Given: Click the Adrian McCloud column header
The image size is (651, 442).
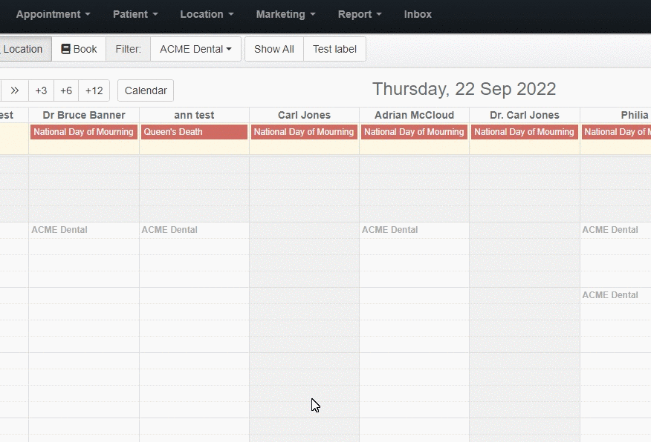Looking at the screenshot, I should [x=415, y=115].
